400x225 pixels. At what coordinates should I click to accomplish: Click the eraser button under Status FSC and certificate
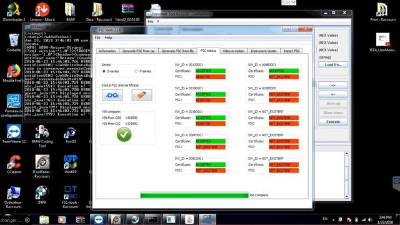coord(142,95)
